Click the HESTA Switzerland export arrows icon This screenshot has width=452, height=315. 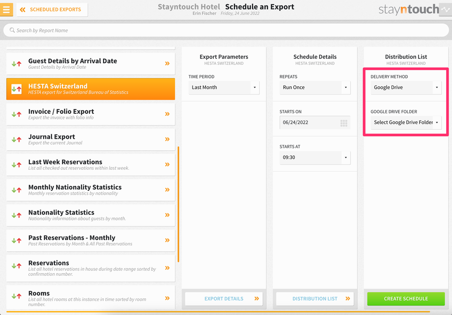tap(16, 89)
